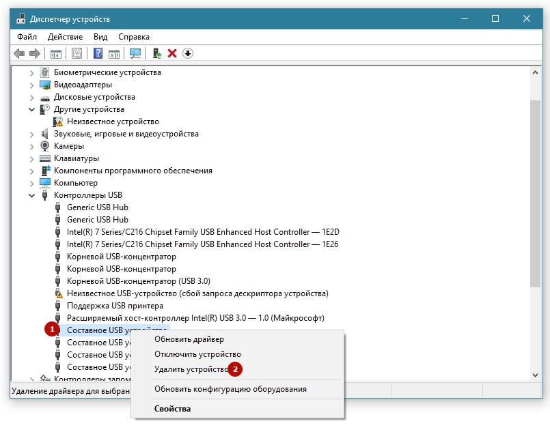Select Неизвестное устройство under Другие устройства
This screenshot has width=550, height=432.
pos(113,121)
